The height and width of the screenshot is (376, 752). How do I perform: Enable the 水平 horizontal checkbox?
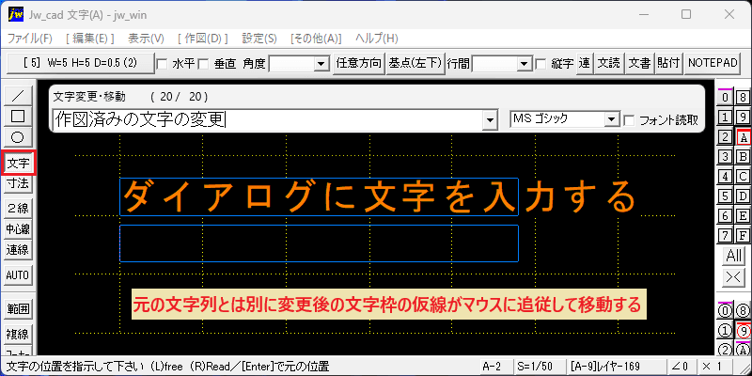(162, 64)
